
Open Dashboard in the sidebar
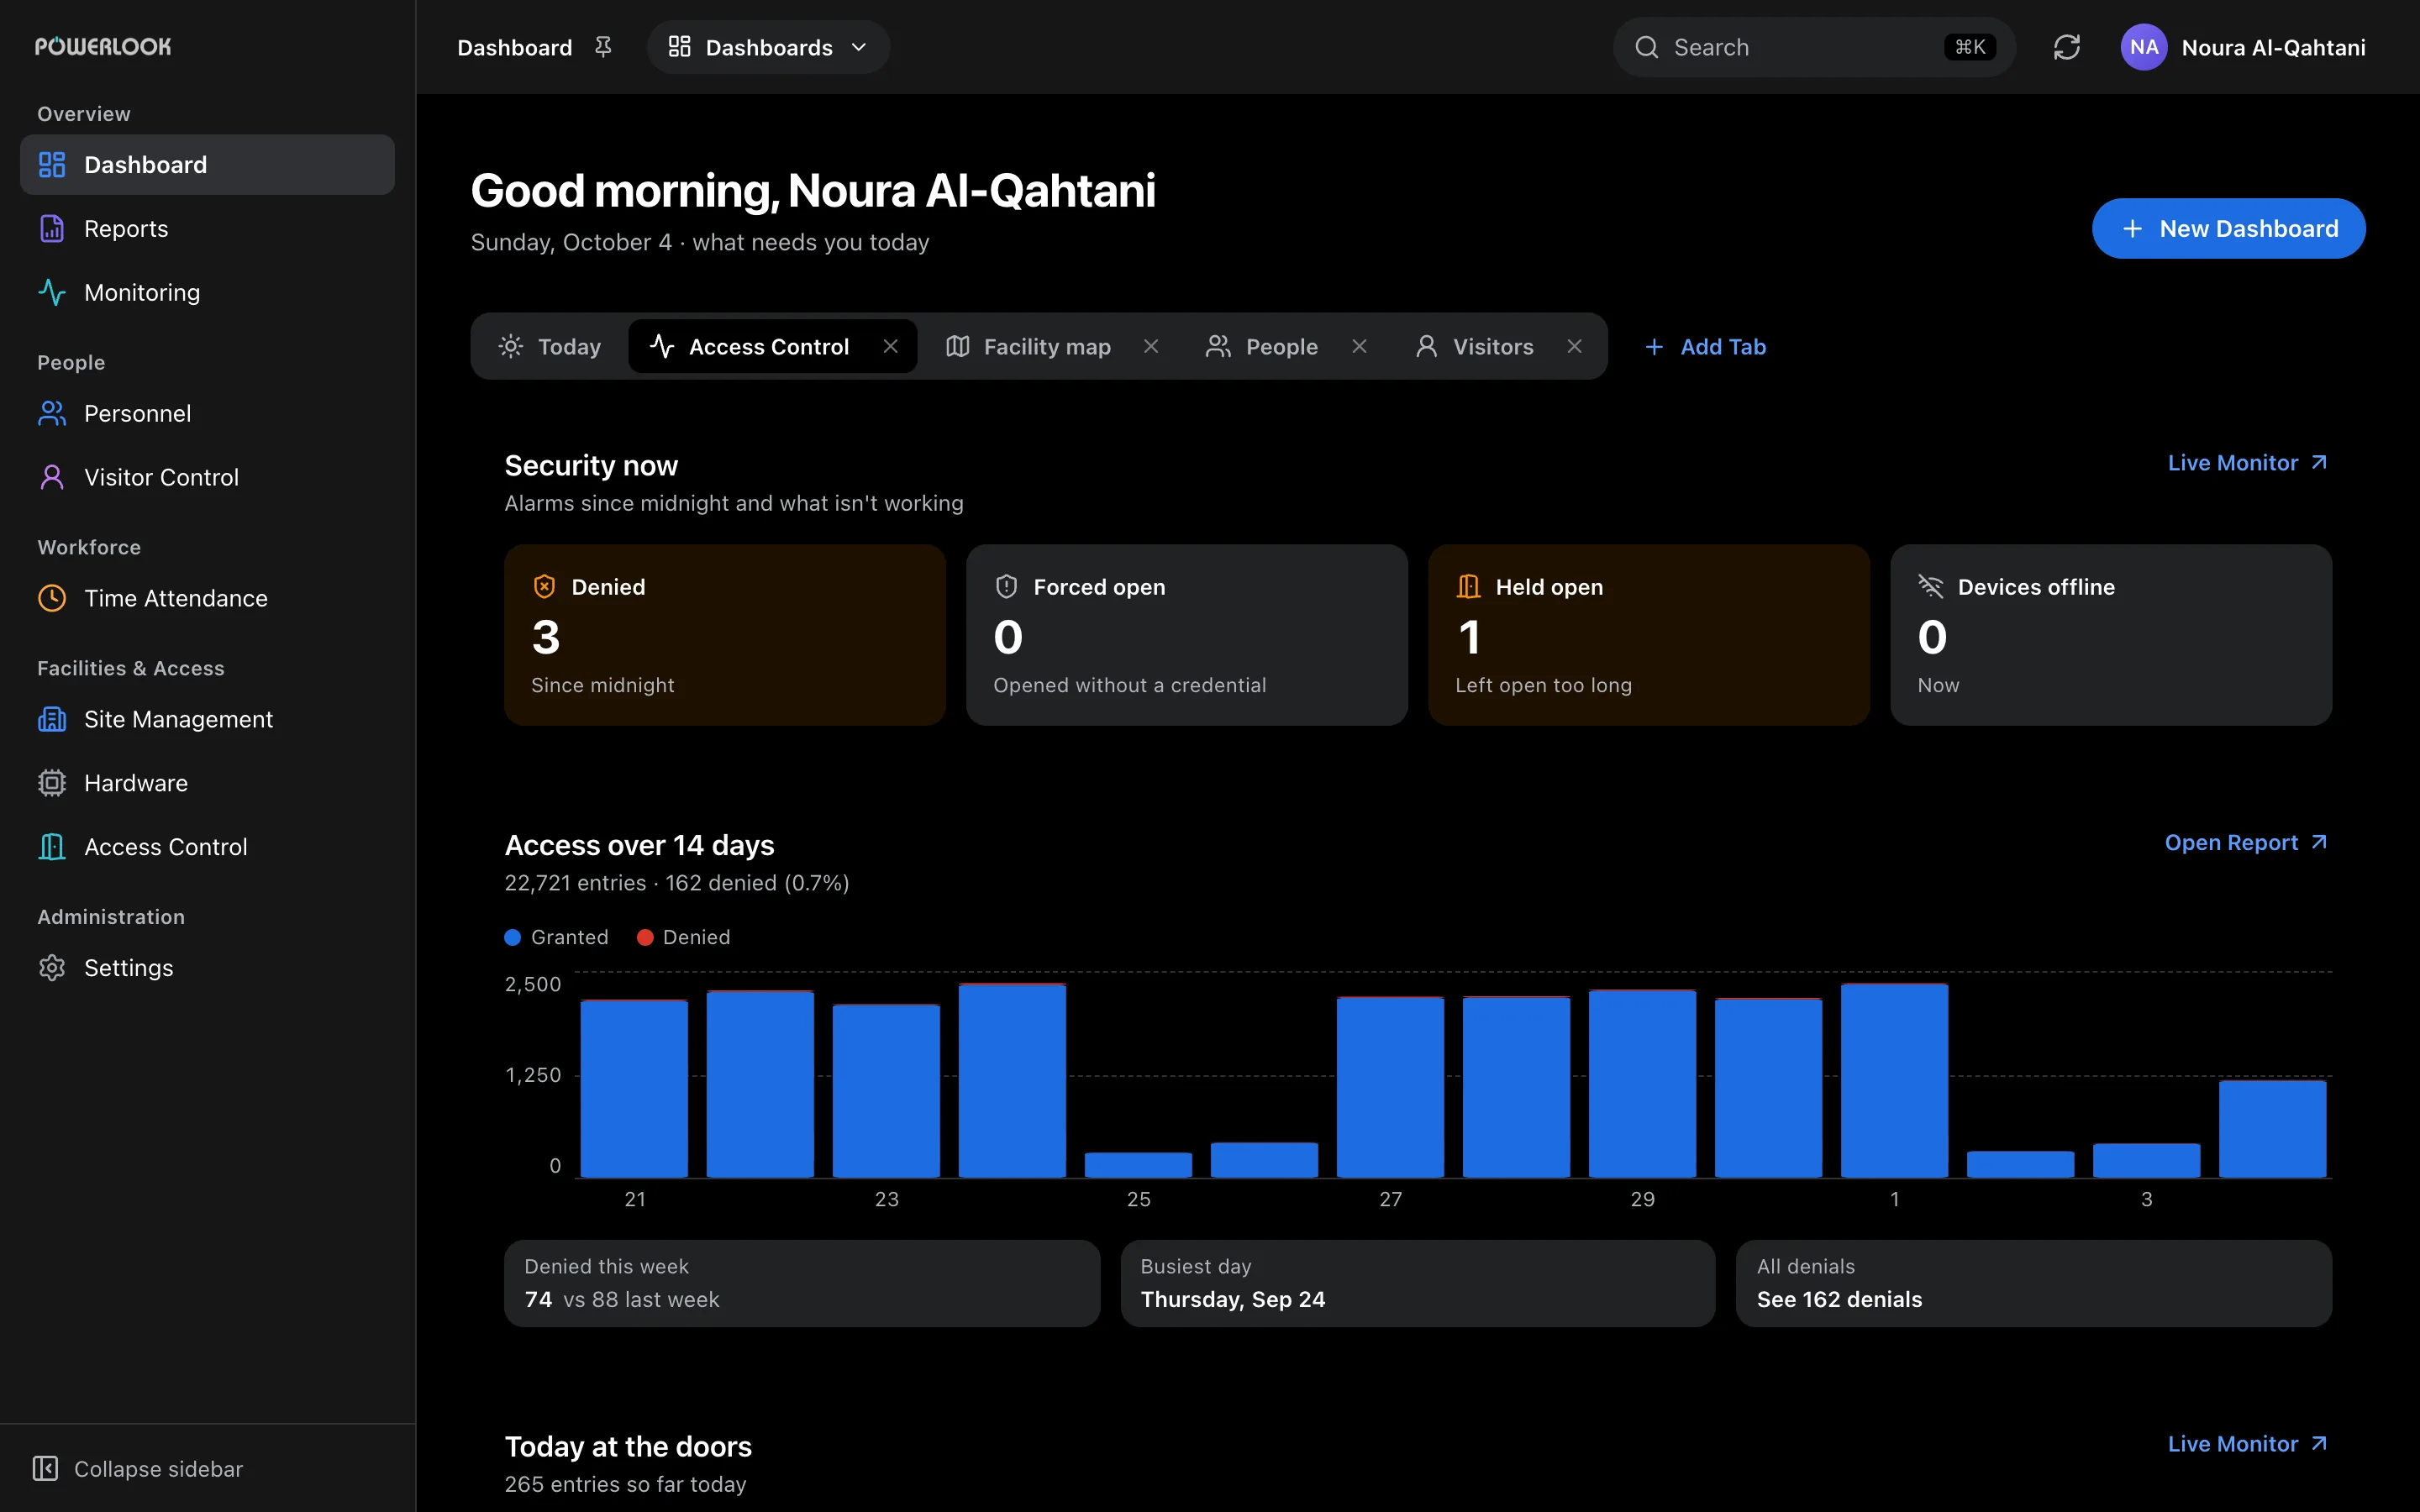coord(207,165)
